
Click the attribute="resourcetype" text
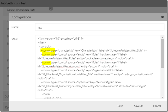click(x=132, y=86)
